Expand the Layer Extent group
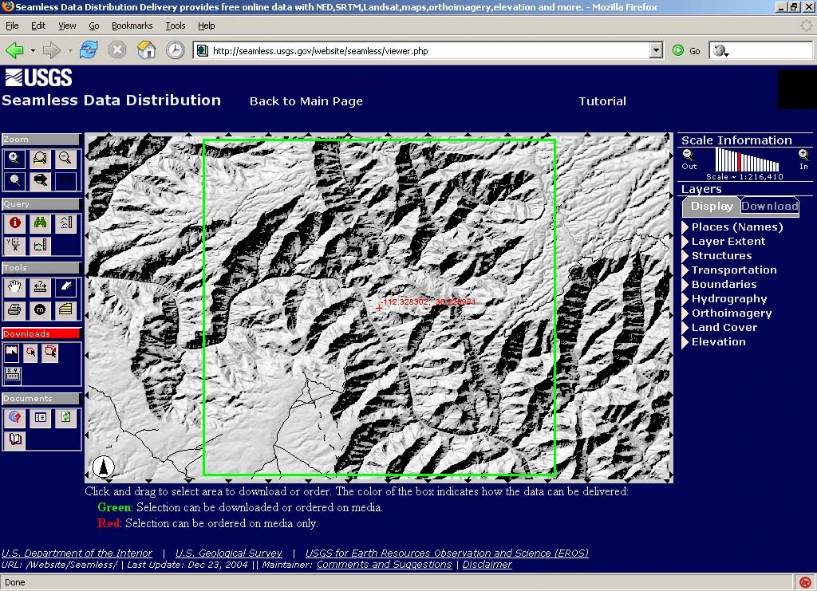The width and height of the screenshot is (817, 591). tap(685, 242)
